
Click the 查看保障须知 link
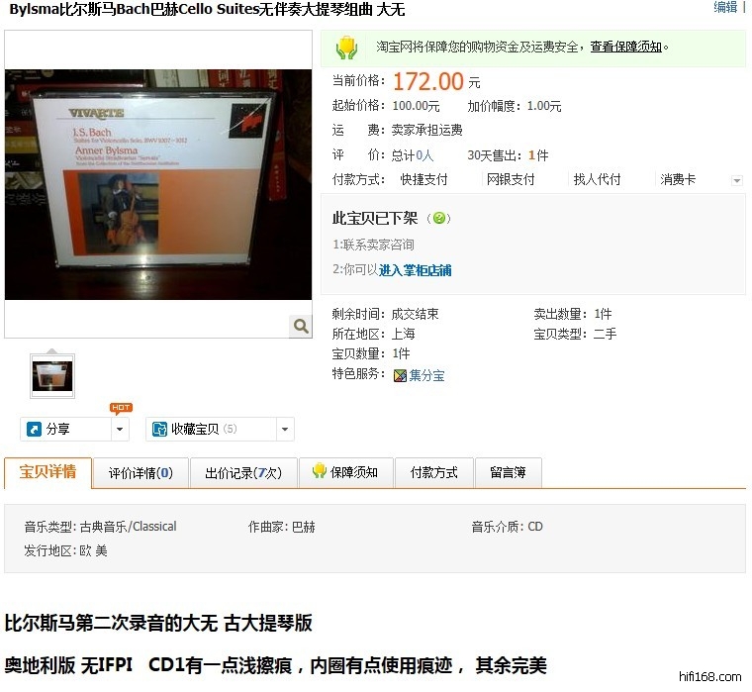625,47
